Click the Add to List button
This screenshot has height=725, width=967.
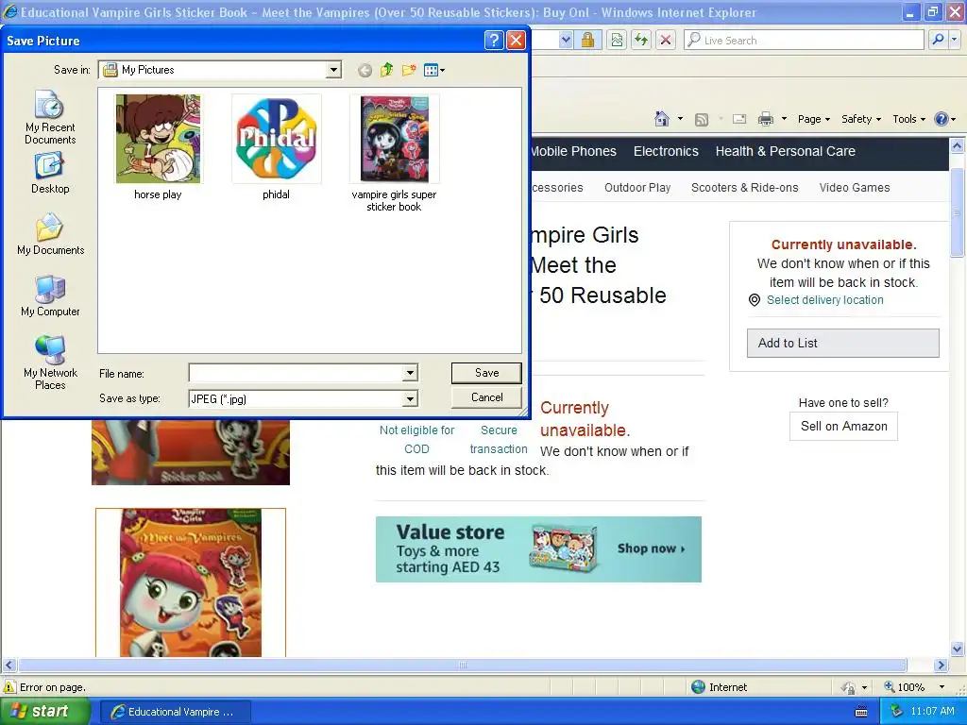click(843, 344)
